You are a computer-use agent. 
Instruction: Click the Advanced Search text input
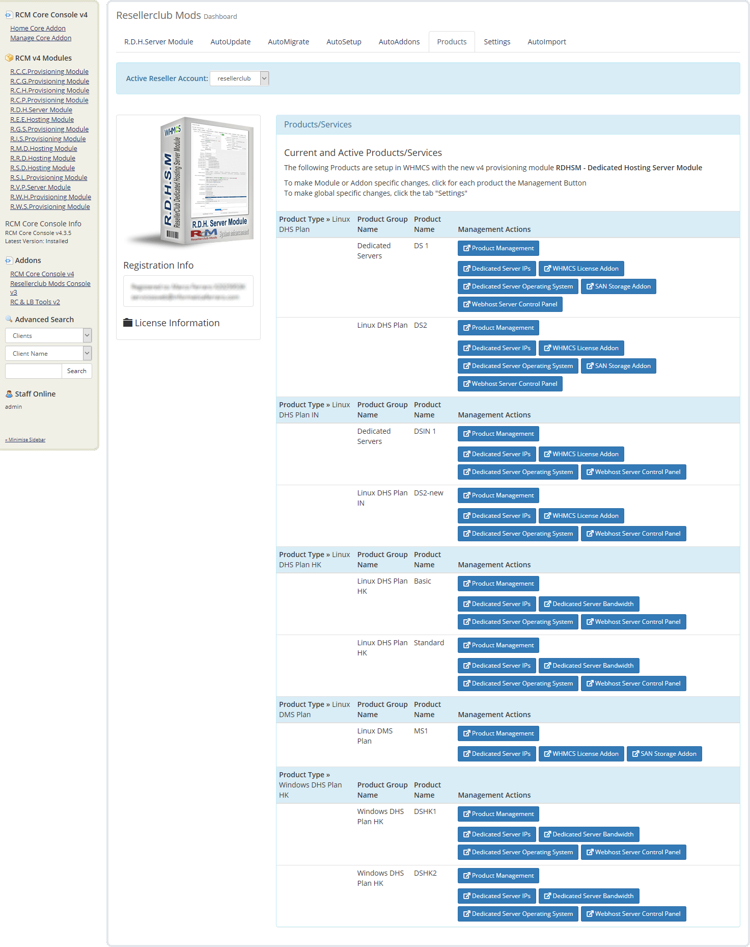point(34,371)
